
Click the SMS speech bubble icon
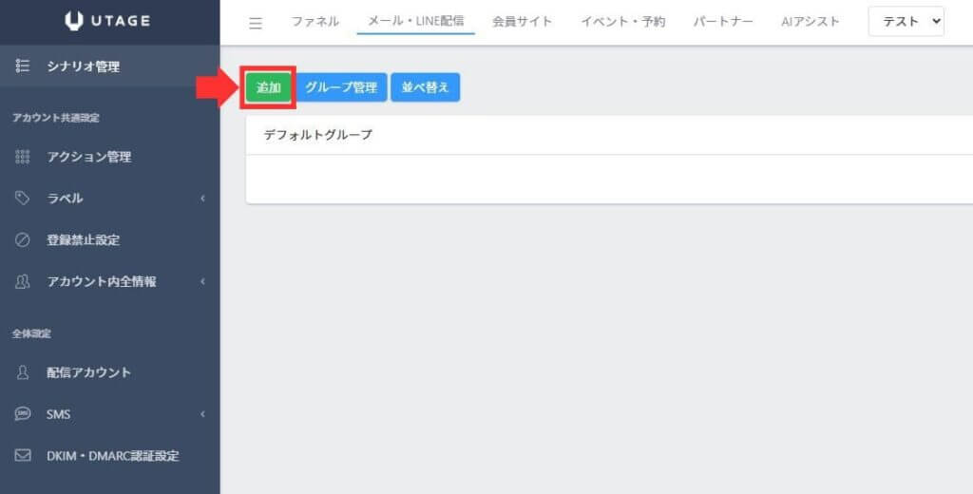pos(23,414)
